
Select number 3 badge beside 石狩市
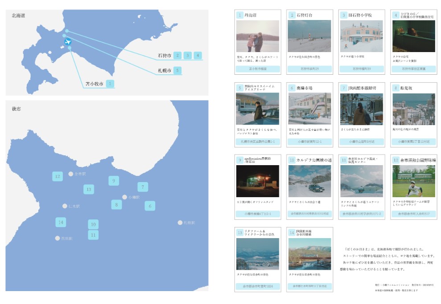(x=187, y=56)
